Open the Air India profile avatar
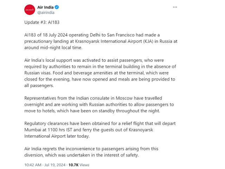The image size is (225, 169). [30, 10]
